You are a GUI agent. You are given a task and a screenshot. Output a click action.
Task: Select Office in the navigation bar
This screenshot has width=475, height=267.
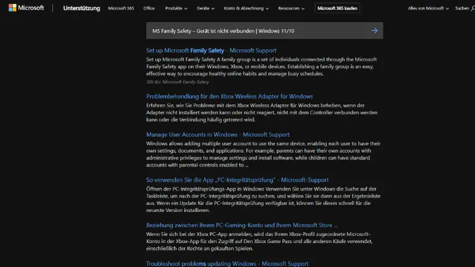click(x=149, y=8)
